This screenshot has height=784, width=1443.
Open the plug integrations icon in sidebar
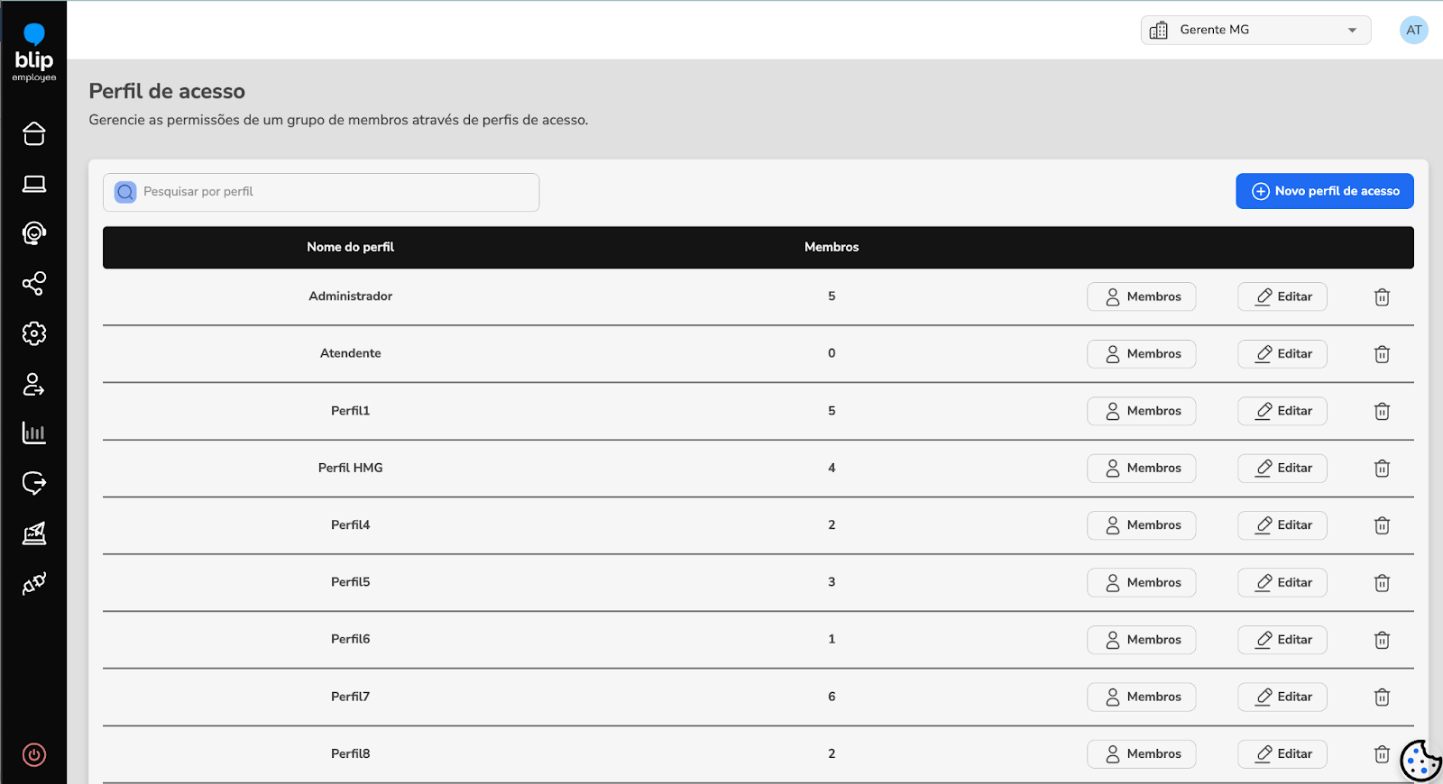pyautogui.click(x=33, y=584)
